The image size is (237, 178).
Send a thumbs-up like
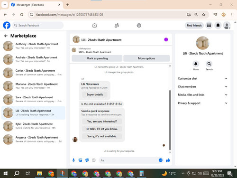pyautogui.click(x=168, y=160)
